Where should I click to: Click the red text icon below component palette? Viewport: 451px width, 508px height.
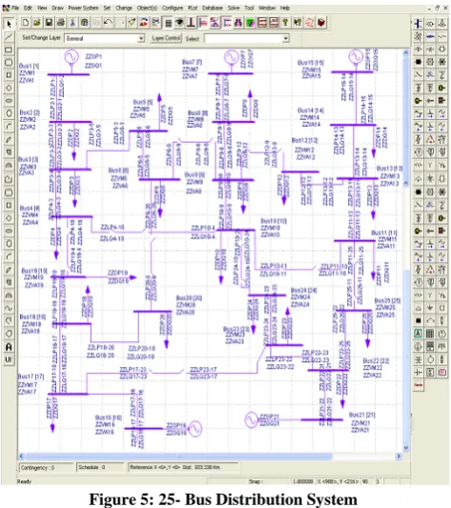(419, 386)
